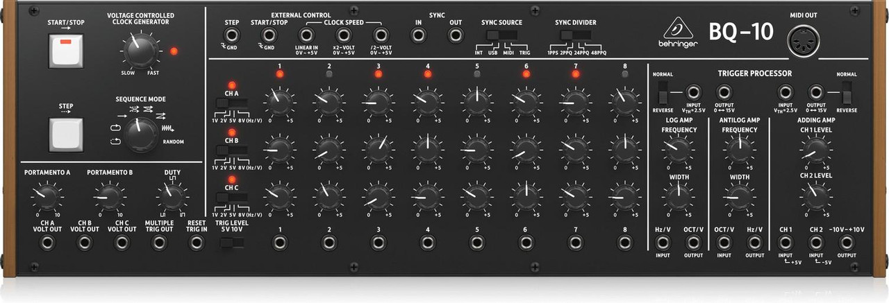Click the ANTILOG AMP OCT/V INPUT jack
The image size is (889, 303).
[724, 243]
